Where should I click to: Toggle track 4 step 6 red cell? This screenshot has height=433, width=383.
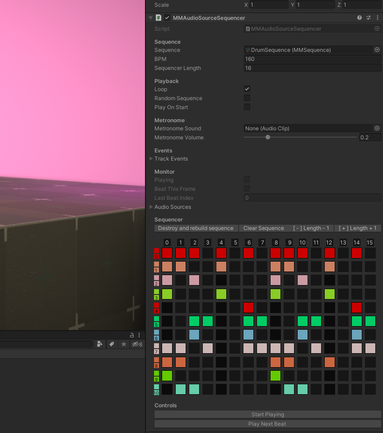click(248, 308)
